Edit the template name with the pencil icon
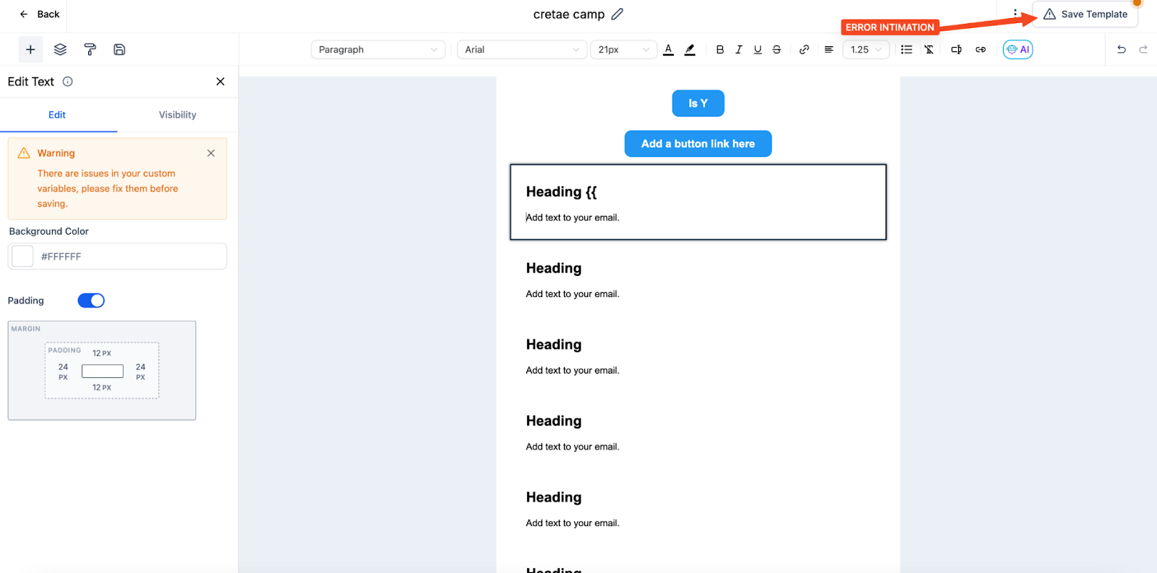This screenshot has width=1157, height=573. [x=617, y=14]
